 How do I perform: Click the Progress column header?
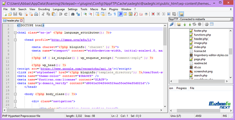click(x=181, y=88)
